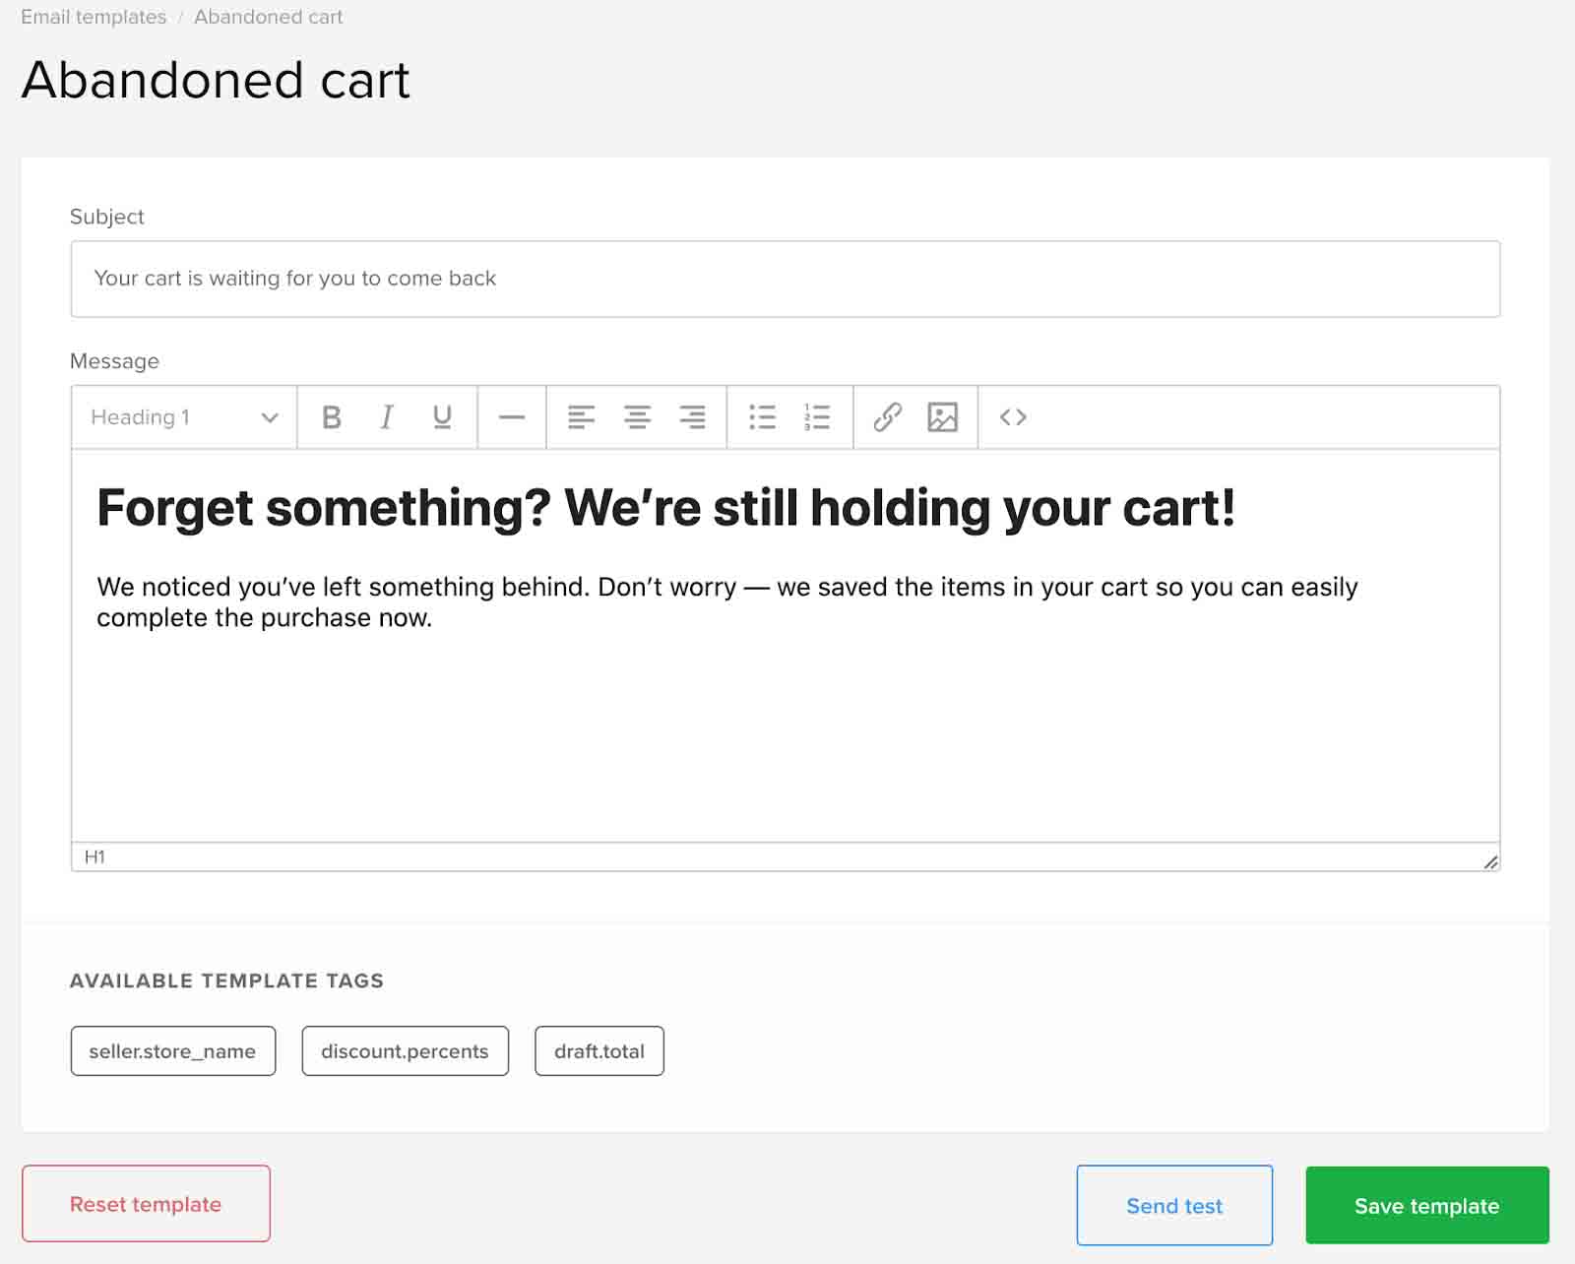The height and width of the screenshot is (1264, 1575).
Task: Align text to the right
Action: [x=692, y=417]
